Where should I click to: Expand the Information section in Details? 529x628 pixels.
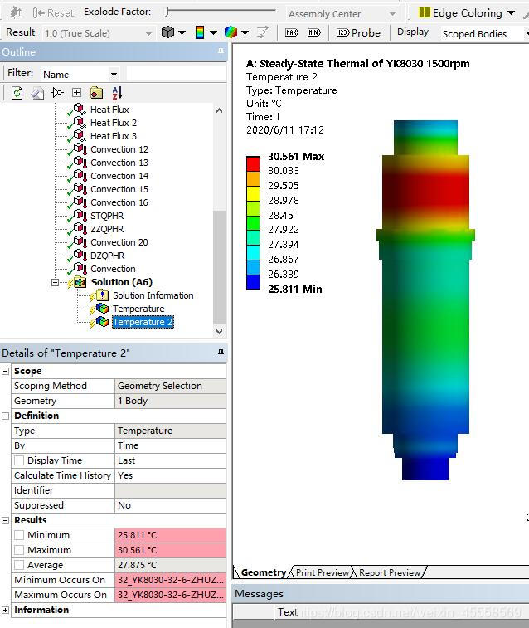point(6,610)
